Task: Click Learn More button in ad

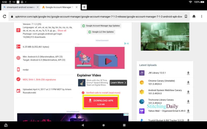Action: 118,83
